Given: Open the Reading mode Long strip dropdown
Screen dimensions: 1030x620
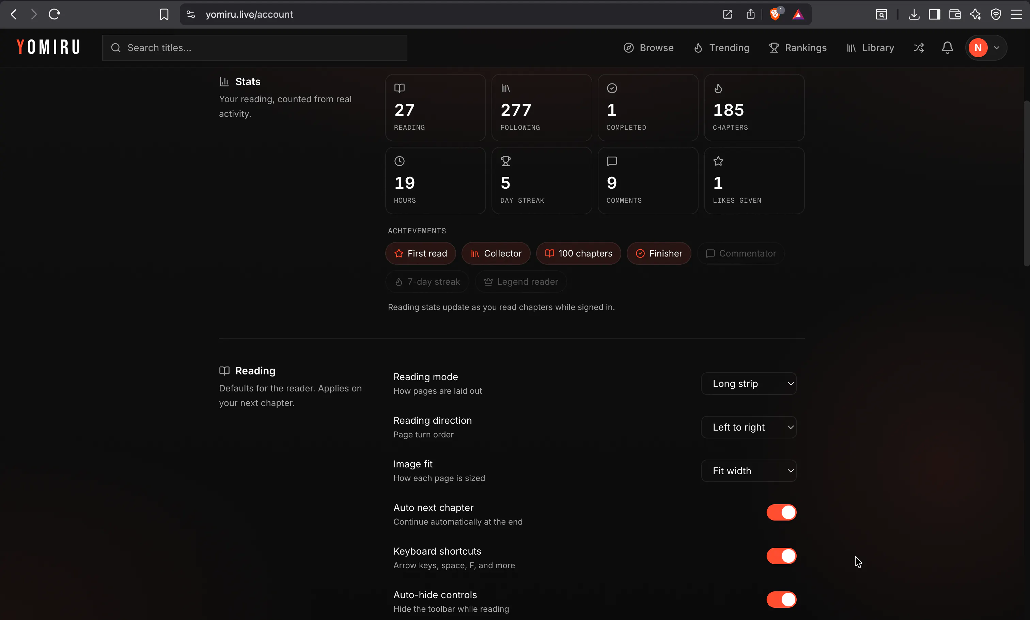Looking at the screenshot, I should click(748, 384).
